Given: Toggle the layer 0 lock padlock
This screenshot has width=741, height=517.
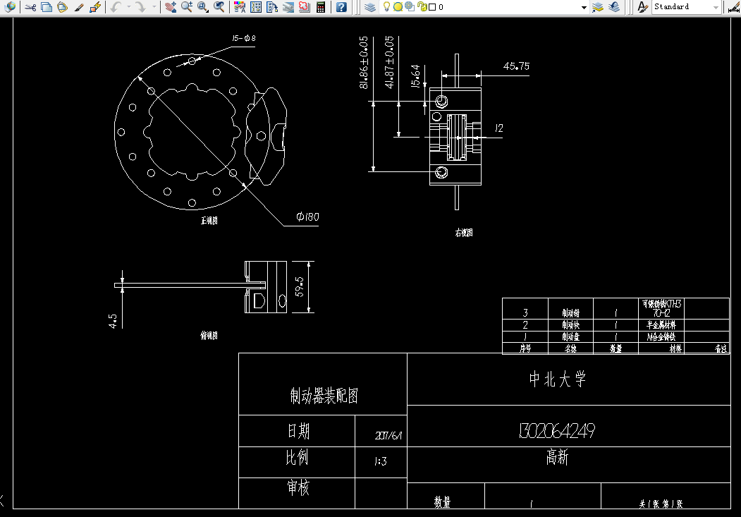Looking at the screenshot, I should tap(422, 7).
